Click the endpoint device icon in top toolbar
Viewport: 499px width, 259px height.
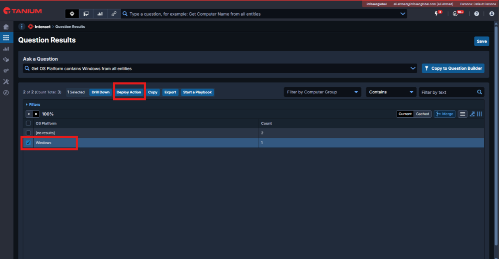click(86, 14)
